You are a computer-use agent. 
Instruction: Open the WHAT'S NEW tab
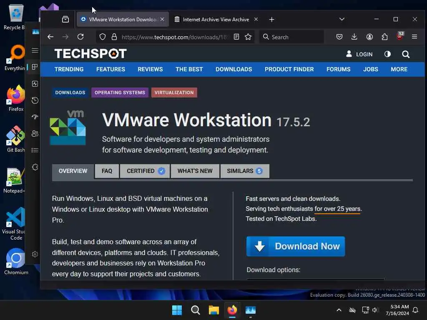195,171
